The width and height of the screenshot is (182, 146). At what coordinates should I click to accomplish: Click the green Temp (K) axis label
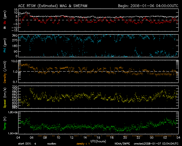[5, 123]
